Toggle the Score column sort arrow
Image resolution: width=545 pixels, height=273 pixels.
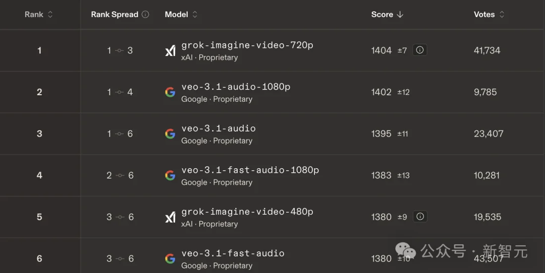(x=400, y=15)
